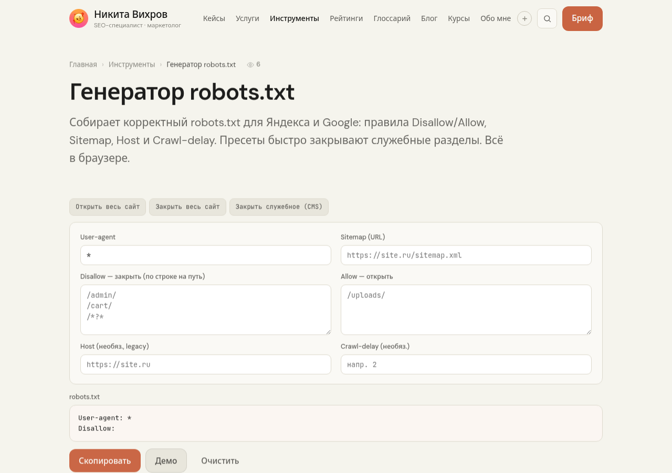
Task: Click the Allow textarea resize handle
Action: point(589,332)
